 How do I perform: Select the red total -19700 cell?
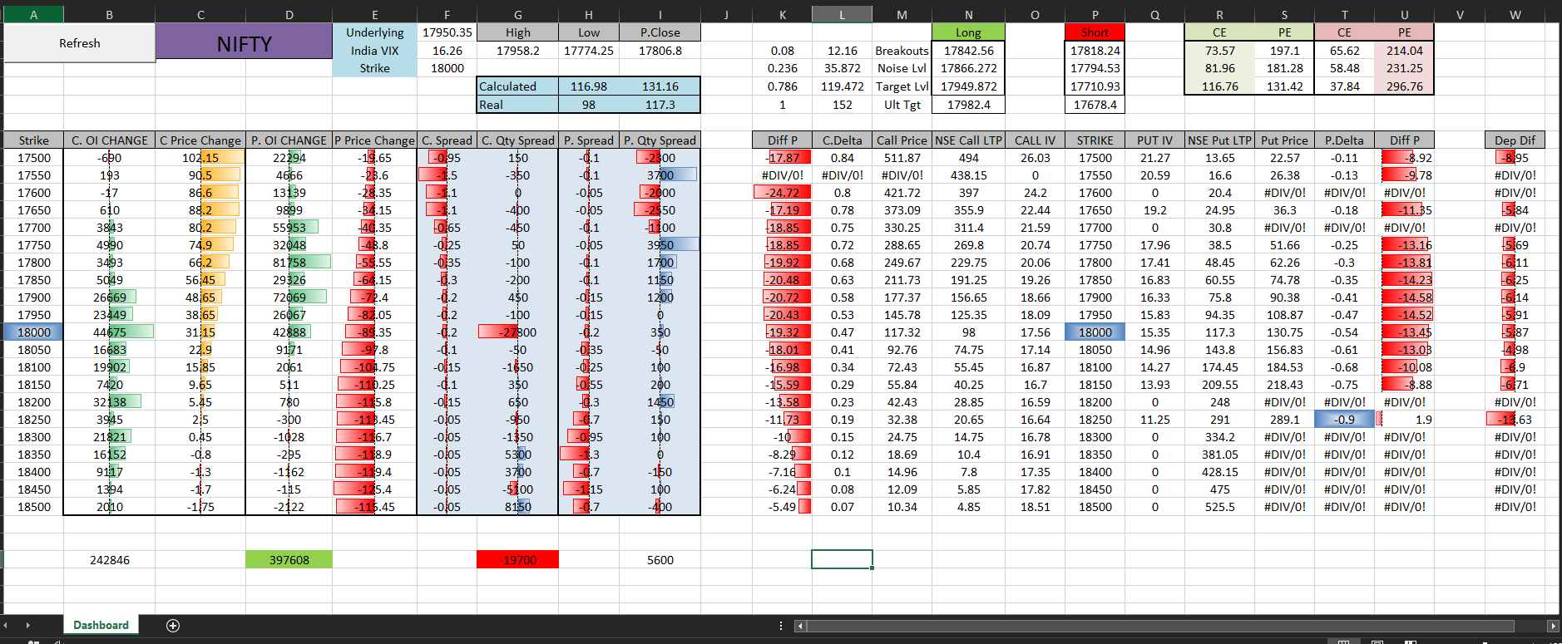click(x=517, y=560)
